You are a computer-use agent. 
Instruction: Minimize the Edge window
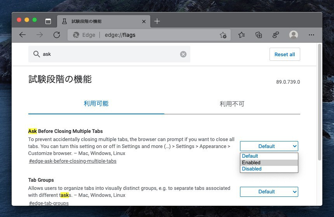tap(27, 20)
